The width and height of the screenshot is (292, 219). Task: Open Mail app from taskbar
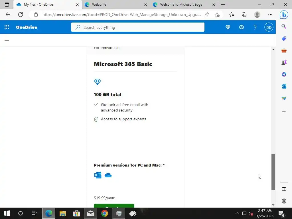coord(90,213)
